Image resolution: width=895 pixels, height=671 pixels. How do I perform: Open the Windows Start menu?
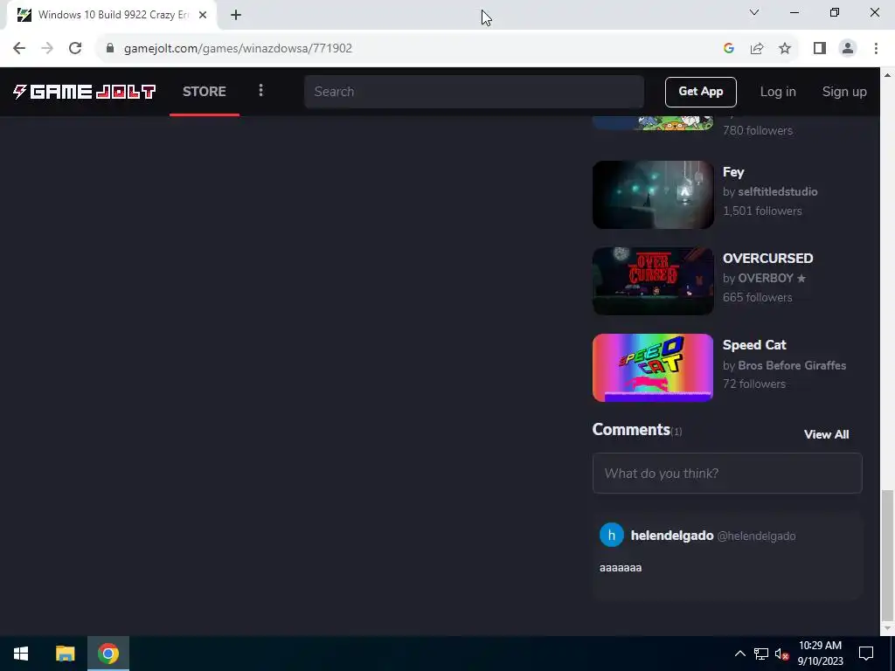[21, 654]
